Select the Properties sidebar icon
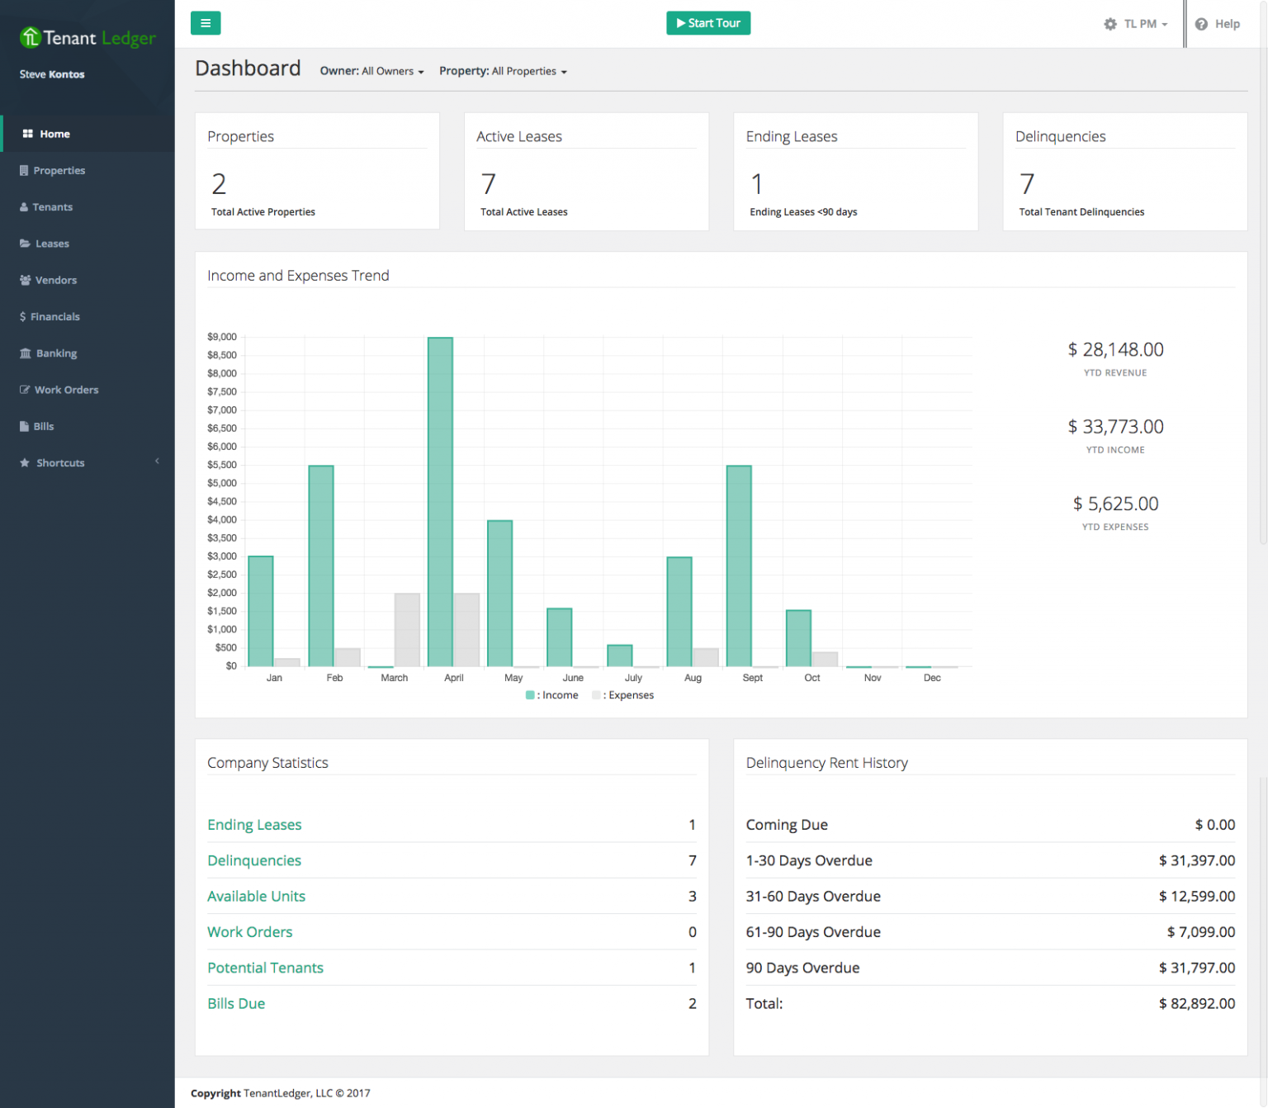 (23, 170)
